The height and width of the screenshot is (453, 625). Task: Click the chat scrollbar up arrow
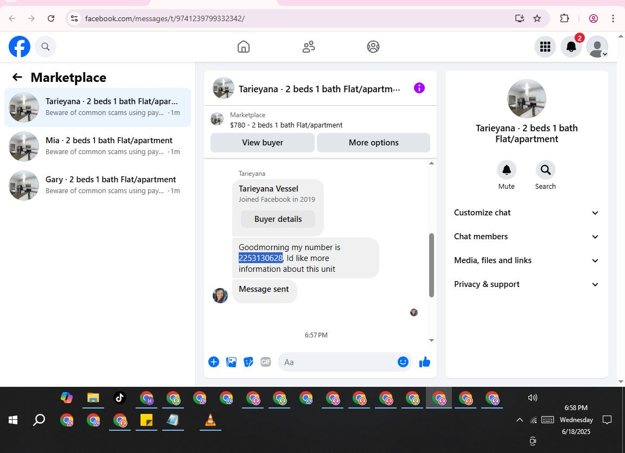pyautogui.click(x=431, y=163)
